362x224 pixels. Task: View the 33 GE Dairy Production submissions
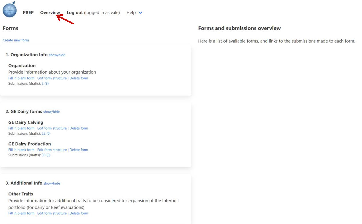(x=43, y=155)
